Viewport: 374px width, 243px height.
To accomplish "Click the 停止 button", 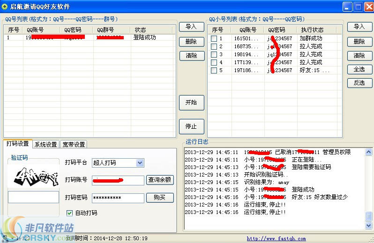I will pyautogui.click(x=192, y=126).
